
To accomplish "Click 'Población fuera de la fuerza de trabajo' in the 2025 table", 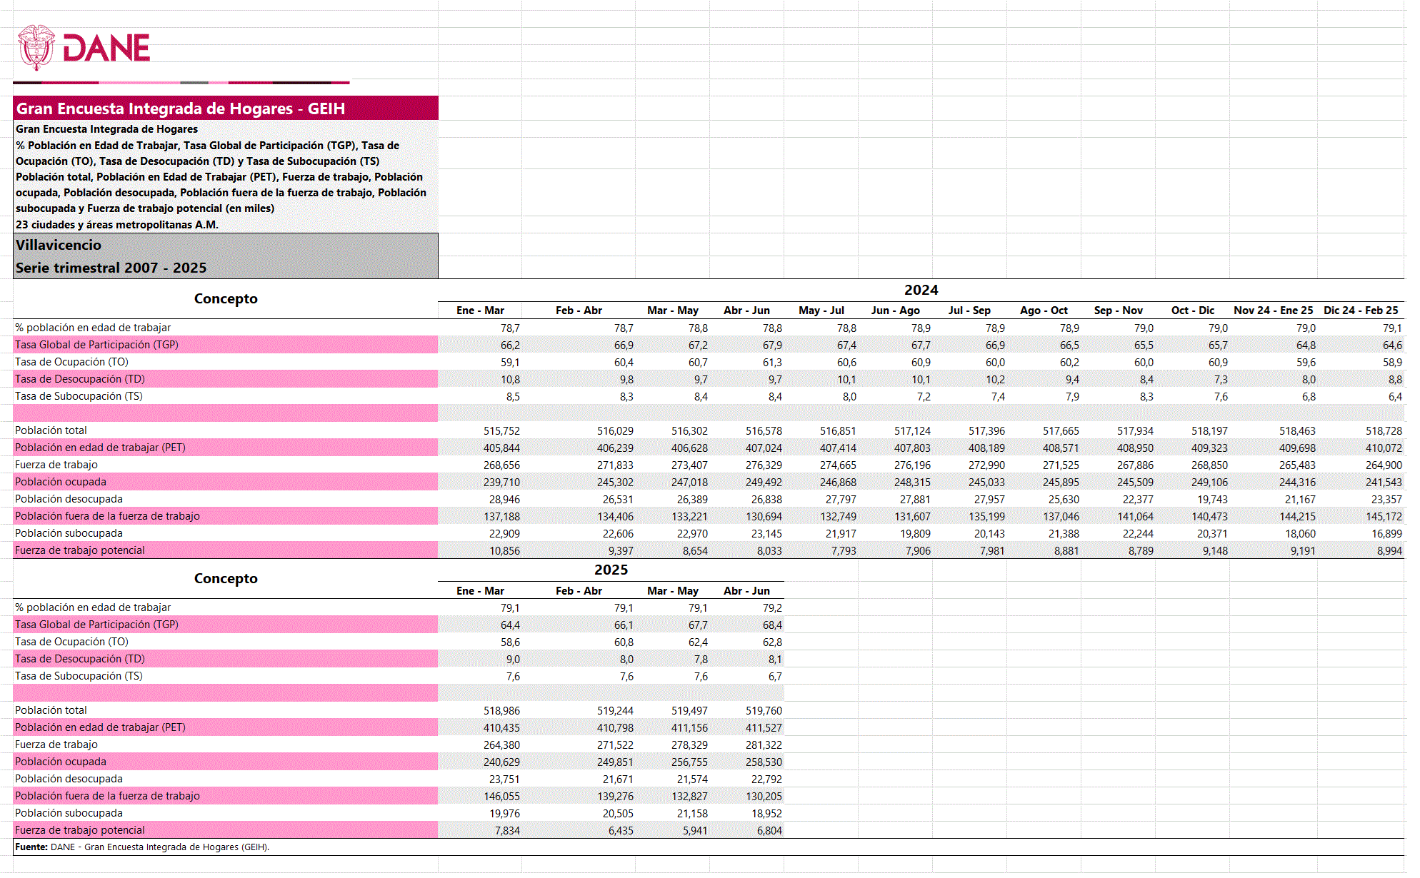I will tap(107, 796).
